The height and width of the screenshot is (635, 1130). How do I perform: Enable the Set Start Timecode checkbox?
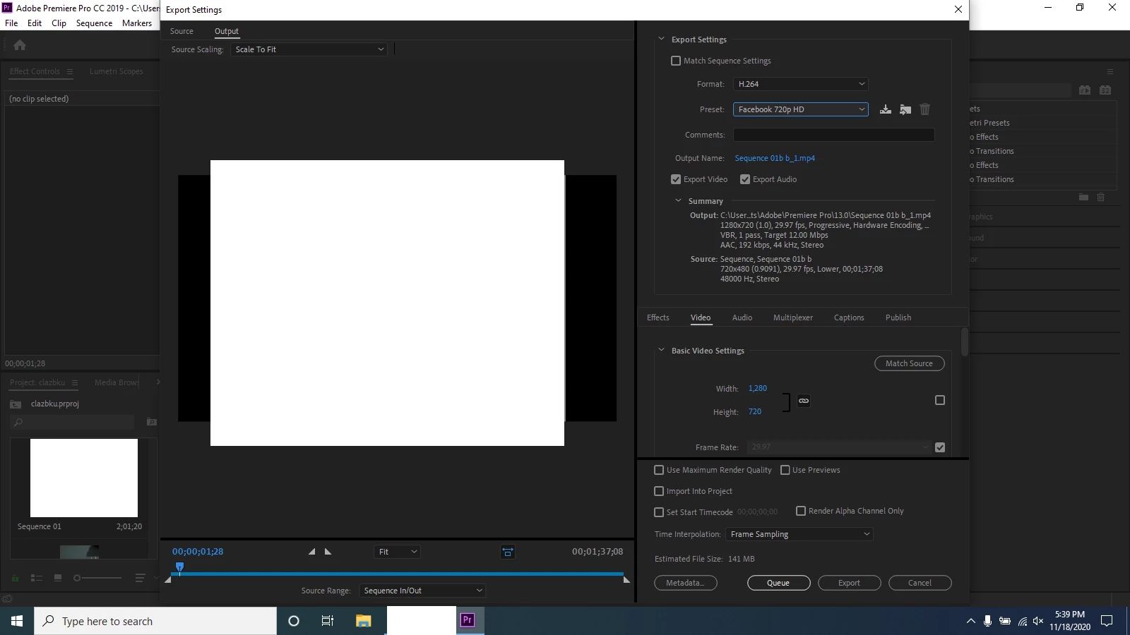pyautogui.click(x=659, y=512)
